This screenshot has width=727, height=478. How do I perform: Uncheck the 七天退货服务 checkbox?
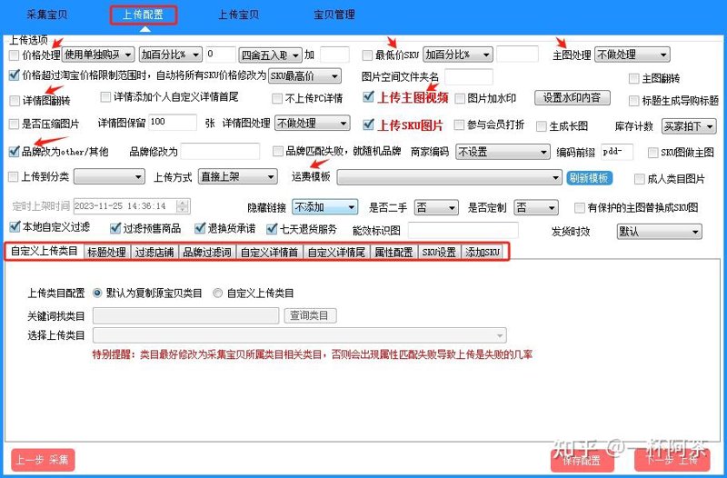tap(272, 229)
